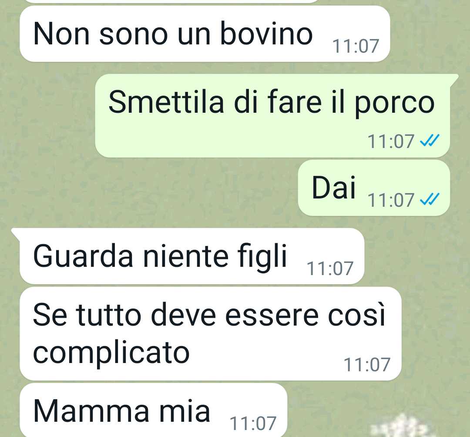The height and width of the screenshot is (437, 470).
Task: Tap the blue read-receipt checkmarks on 'Smettila' message
Action: 430,141
